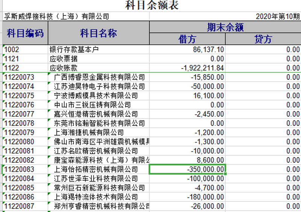Click the 应收账款 name cell

(x=99, y=68)
